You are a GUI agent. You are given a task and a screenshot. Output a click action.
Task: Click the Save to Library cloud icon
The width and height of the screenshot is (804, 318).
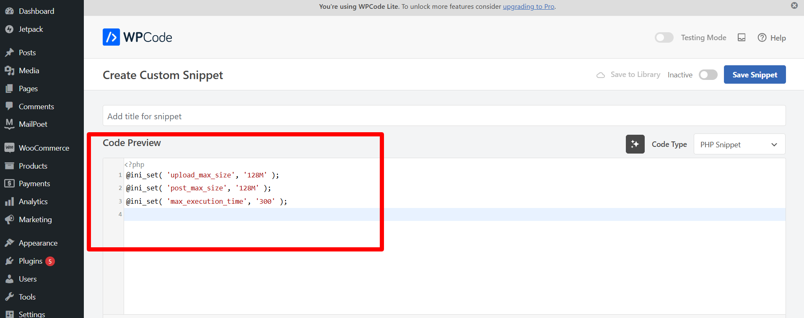pos(600,75)
